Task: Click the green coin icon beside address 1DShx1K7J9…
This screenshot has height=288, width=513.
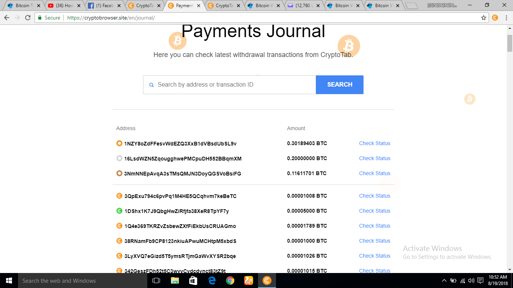Action: pyautogui.click(x=119, y=211)
